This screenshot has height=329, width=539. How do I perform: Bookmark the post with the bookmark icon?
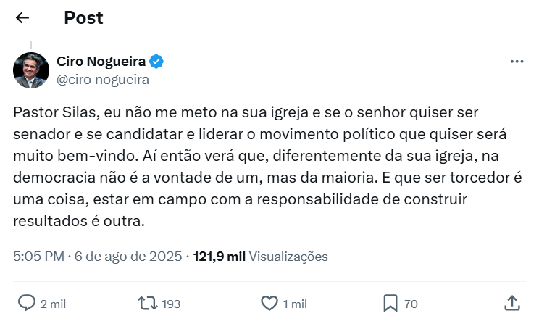390,303
